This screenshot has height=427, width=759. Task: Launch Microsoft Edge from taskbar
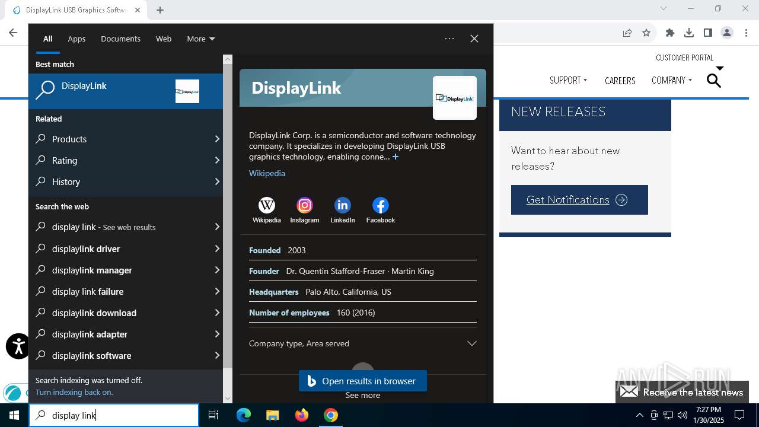point(244,415)
